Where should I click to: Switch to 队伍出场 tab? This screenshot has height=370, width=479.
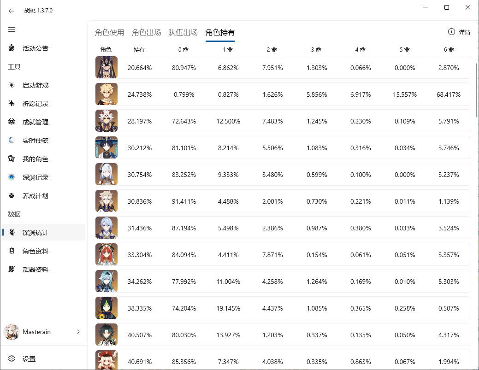pyautogui.click(x=183, y=32)
